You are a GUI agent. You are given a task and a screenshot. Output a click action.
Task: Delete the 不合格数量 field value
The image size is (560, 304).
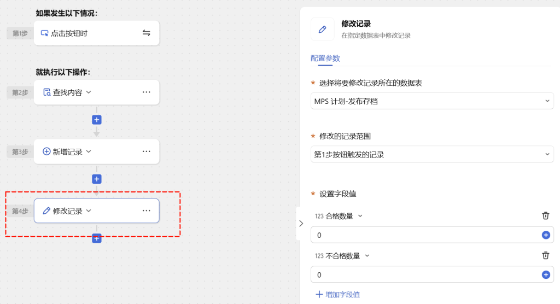(x=545, y=255)
